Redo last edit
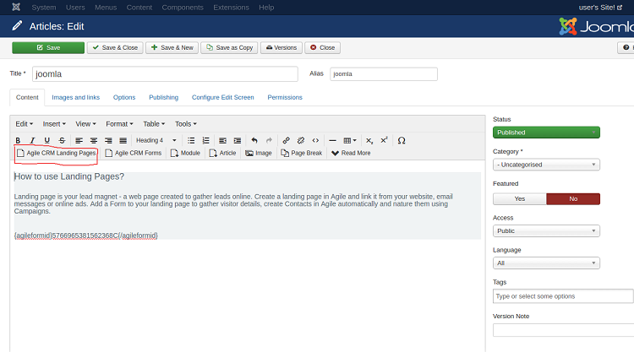The image size is (634, 352). (269, 140)
